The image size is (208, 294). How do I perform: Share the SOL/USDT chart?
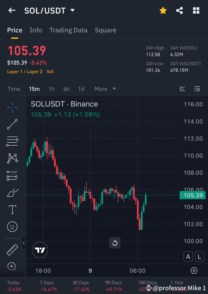click(179, 11)
